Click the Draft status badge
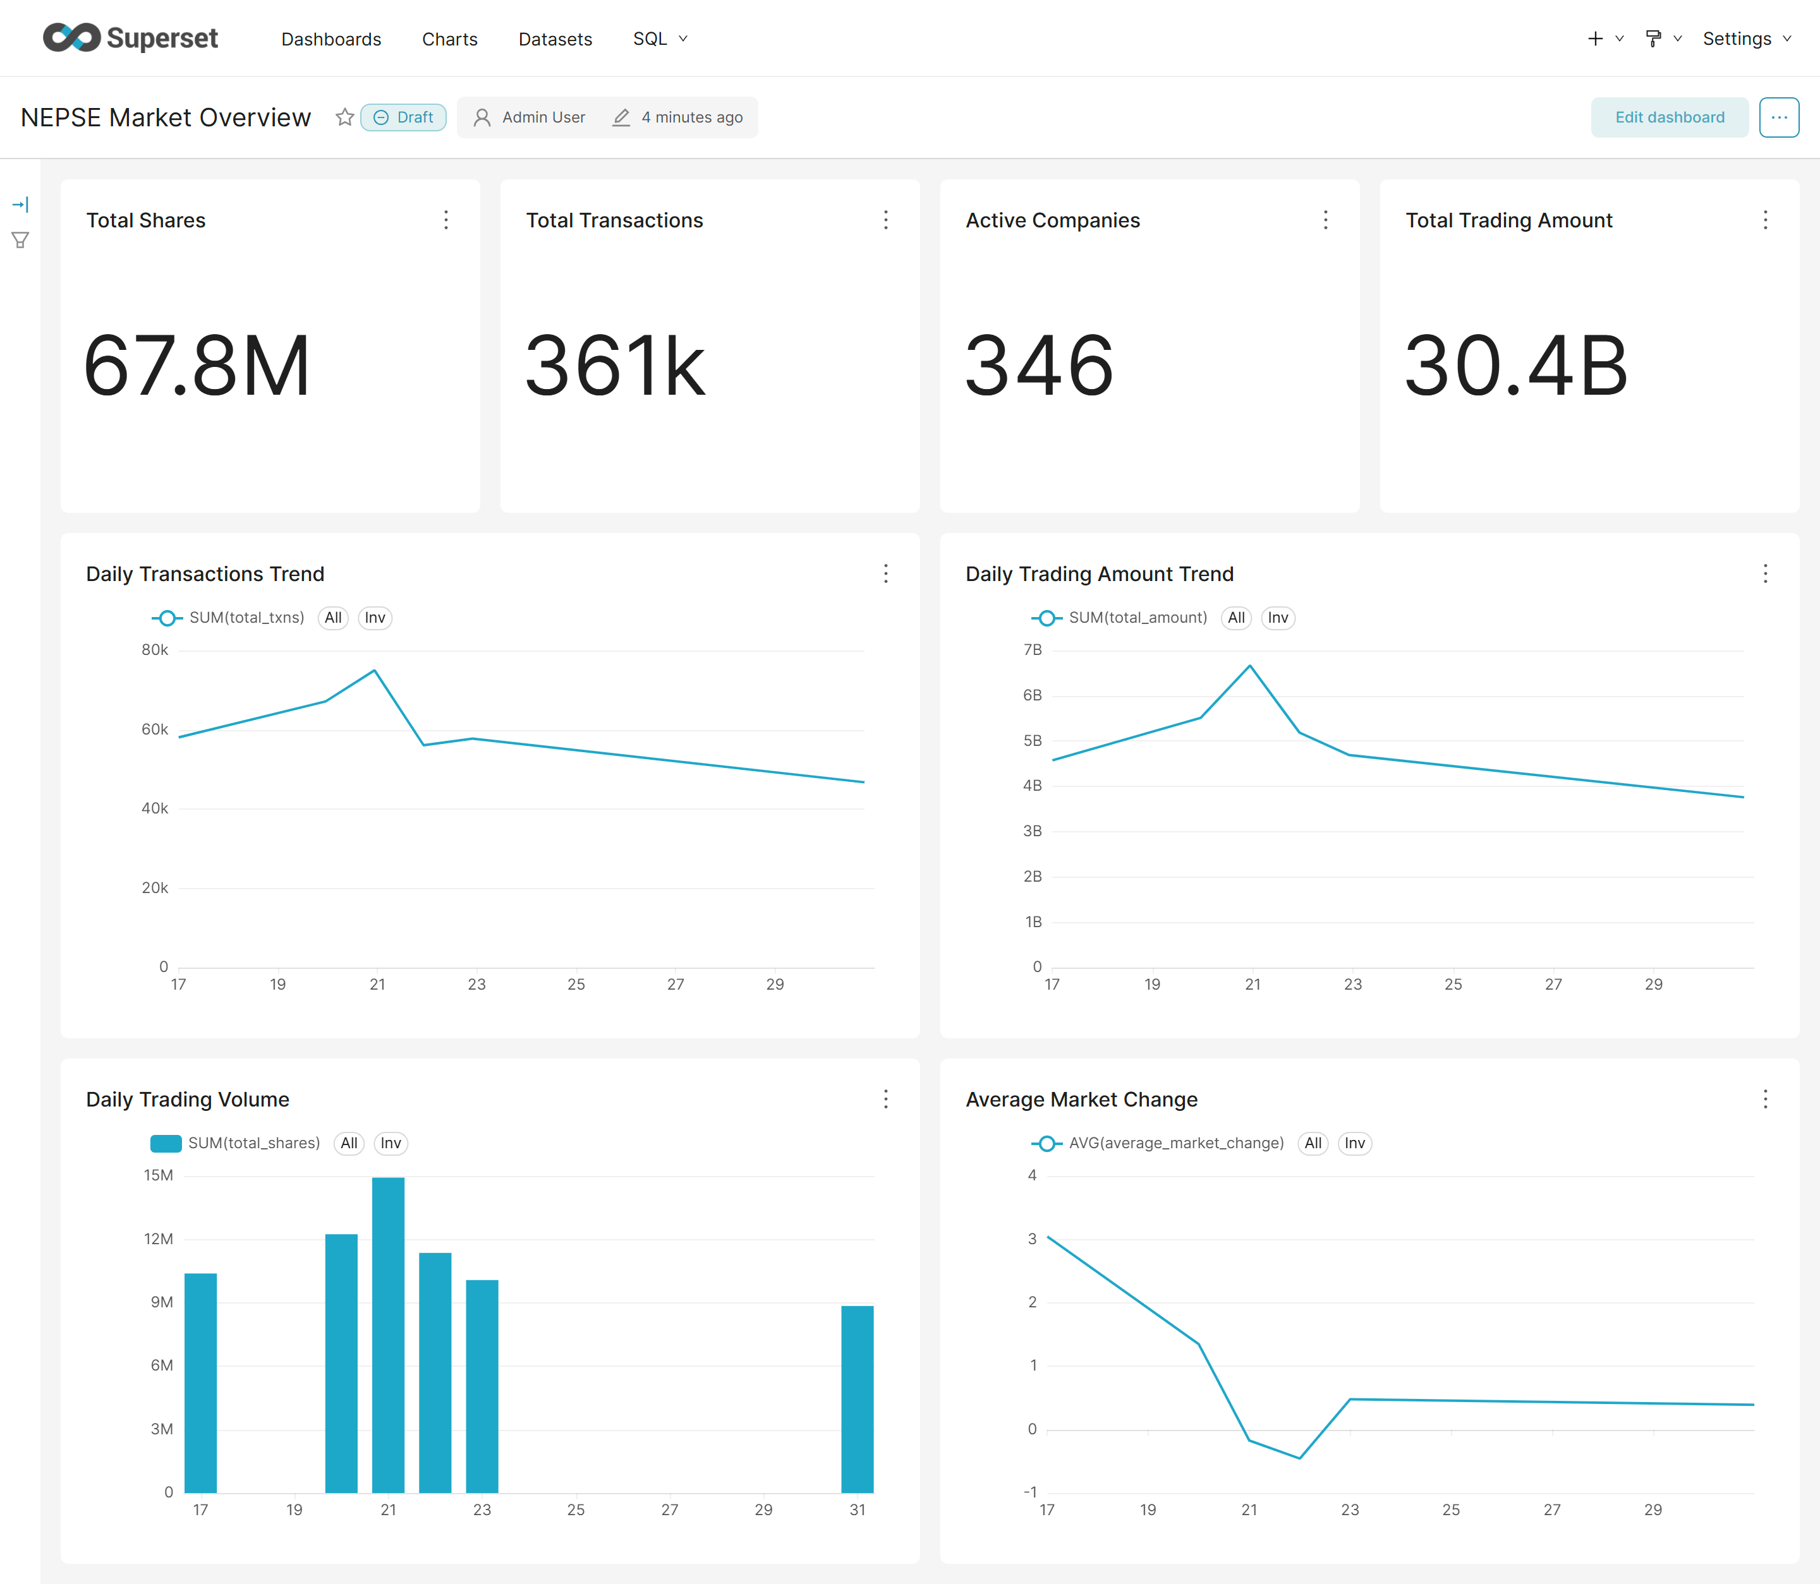Screen dimensions: 1820x1584 [403, 117]
